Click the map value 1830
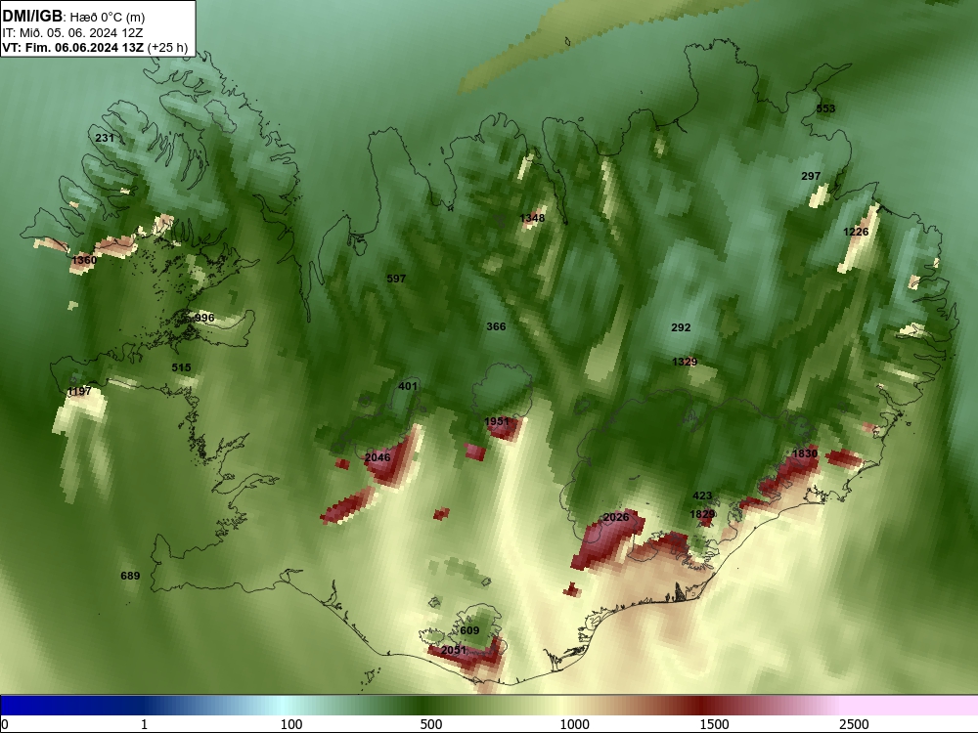The image size is (978, 733). pyautogui.click(x=805, y=453)
